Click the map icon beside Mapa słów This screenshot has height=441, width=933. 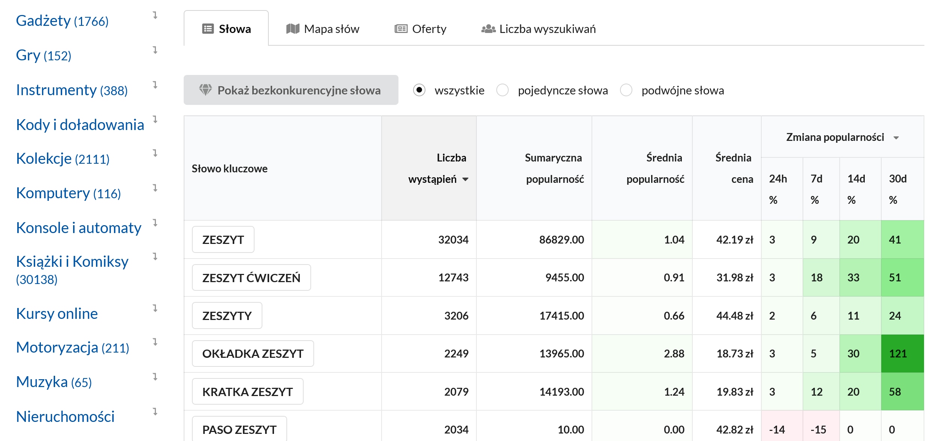click(x=293, y=29)
